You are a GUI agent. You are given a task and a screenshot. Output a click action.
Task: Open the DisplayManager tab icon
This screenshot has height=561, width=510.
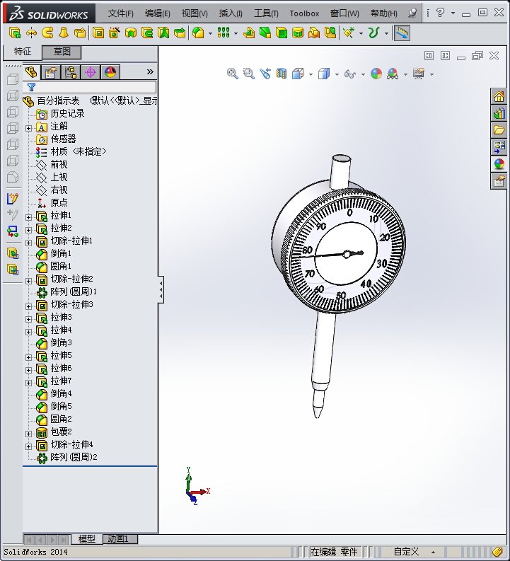[110, 72]
